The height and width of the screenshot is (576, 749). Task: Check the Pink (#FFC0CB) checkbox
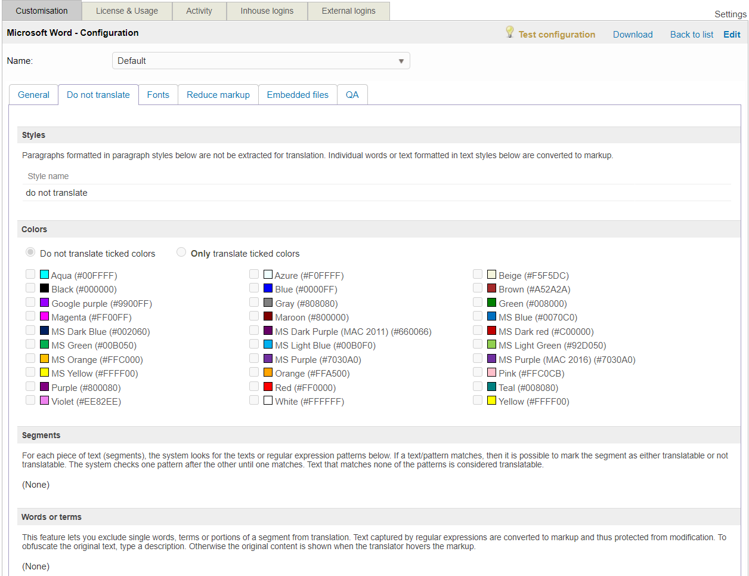click(x=478, y=372)
